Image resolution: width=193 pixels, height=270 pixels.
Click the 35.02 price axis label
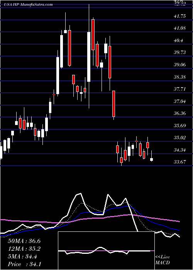pos(180,137)
